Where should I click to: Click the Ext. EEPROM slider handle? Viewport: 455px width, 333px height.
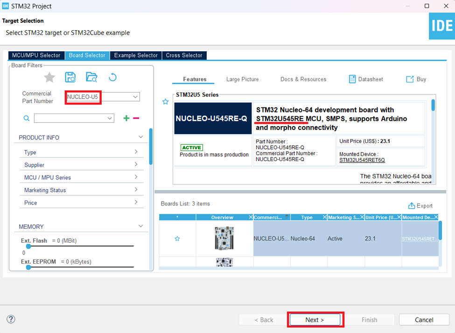[x=28, y=268]
